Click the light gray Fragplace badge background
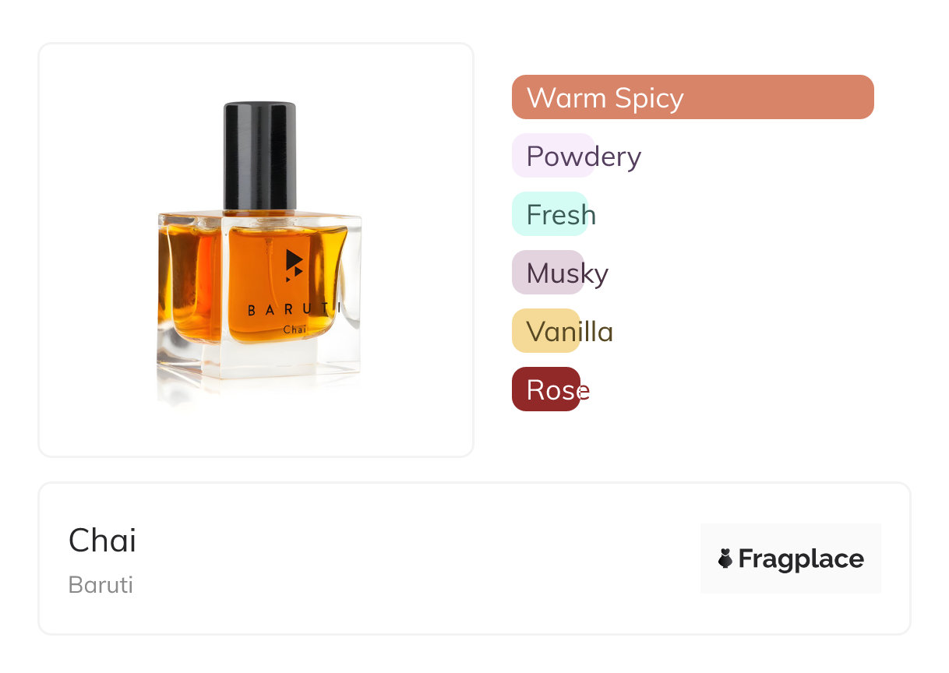The image size is (949, 673). [791, 558]
